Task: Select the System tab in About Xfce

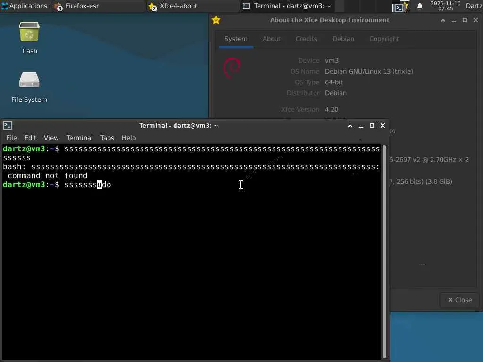Action: [x=236, y=39]
